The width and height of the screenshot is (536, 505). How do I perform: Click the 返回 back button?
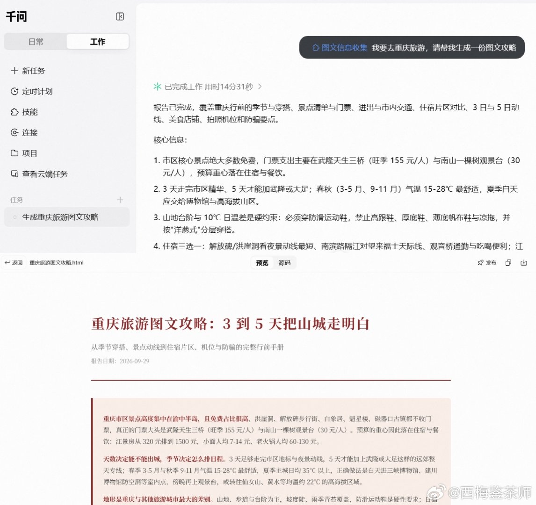[x=14, y=262]
